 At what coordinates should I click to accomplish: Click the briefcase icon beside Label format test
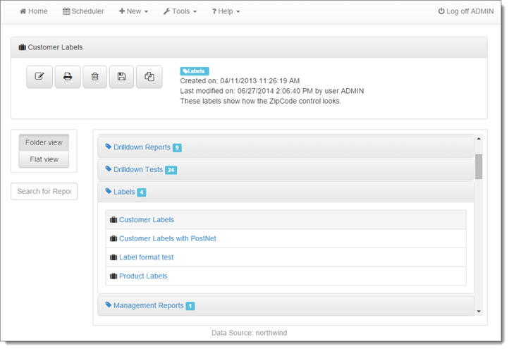pos(114,257)
